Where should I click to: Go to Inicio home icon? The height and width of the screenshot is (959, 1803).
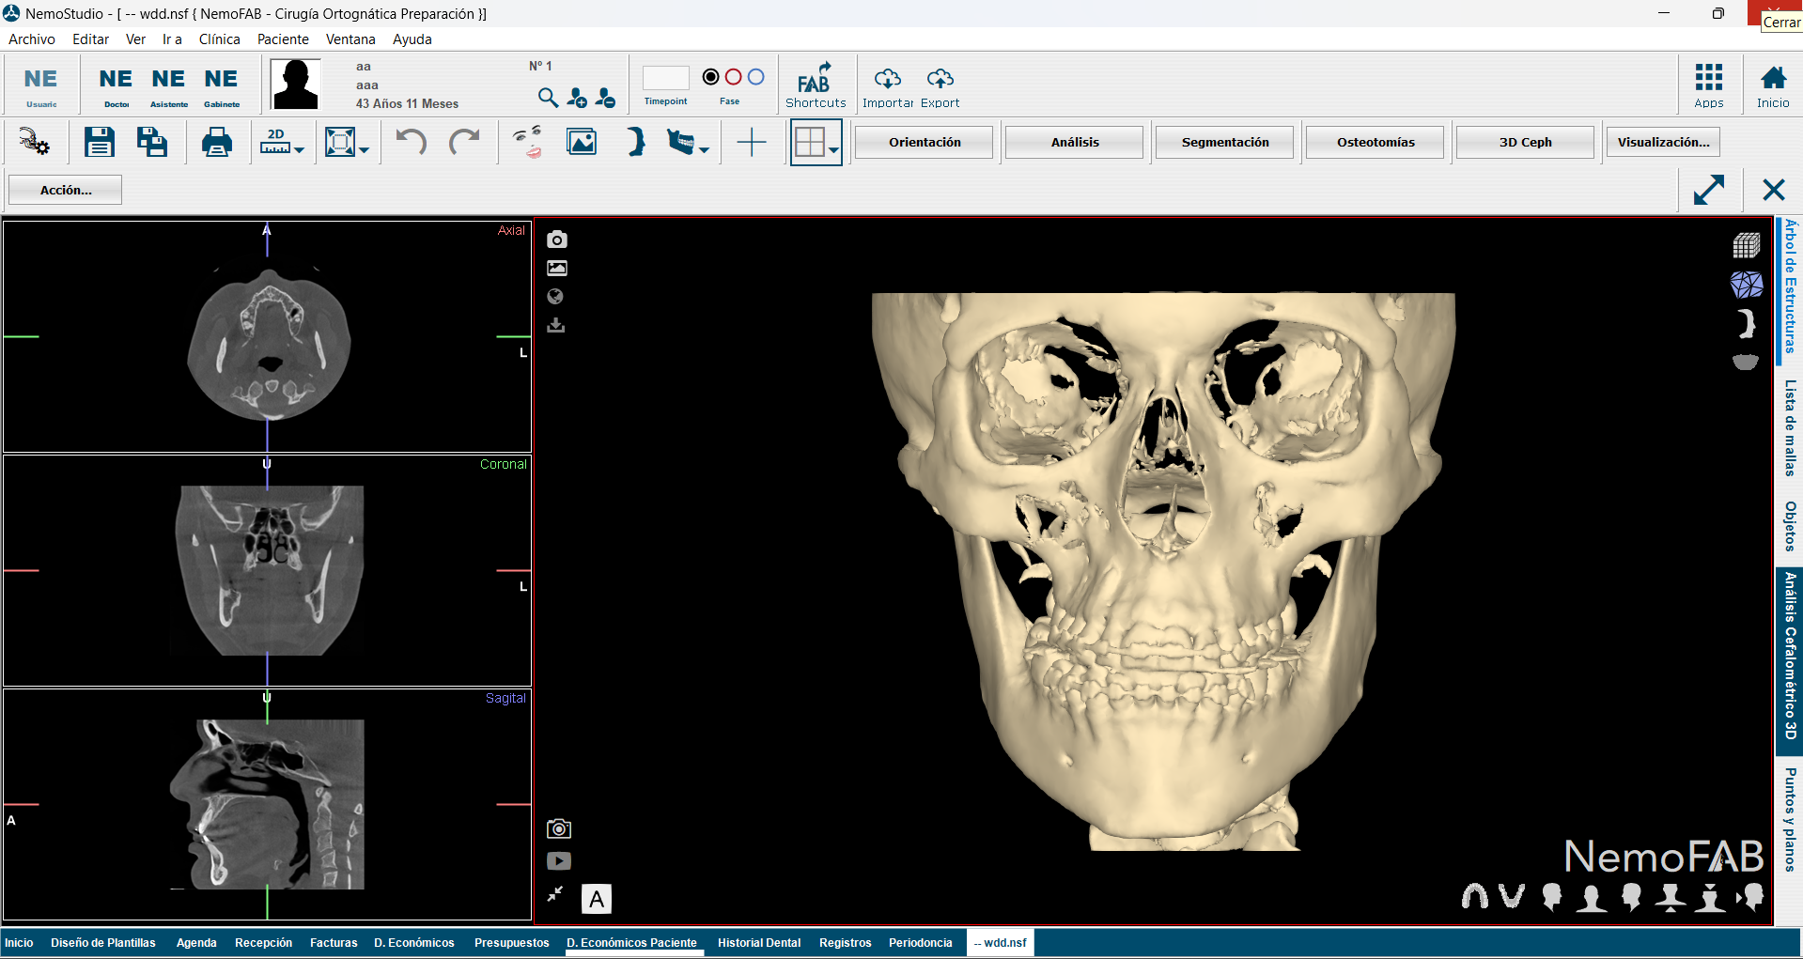pos(1773,85)
